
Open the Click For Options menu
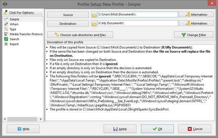point(23,12)
